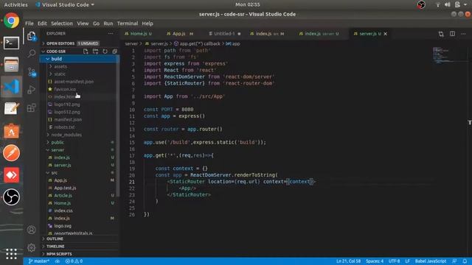Viewport: 472px width, 265px height.
Task: Click the open changes icon in editor toolbar
Action: [x=441, y=34]
